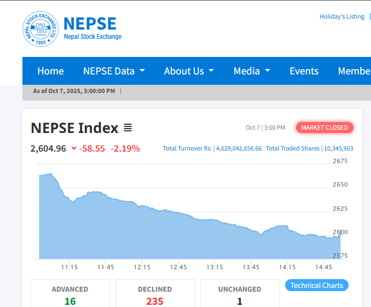Select the Unchanged count card

(240, 294)
